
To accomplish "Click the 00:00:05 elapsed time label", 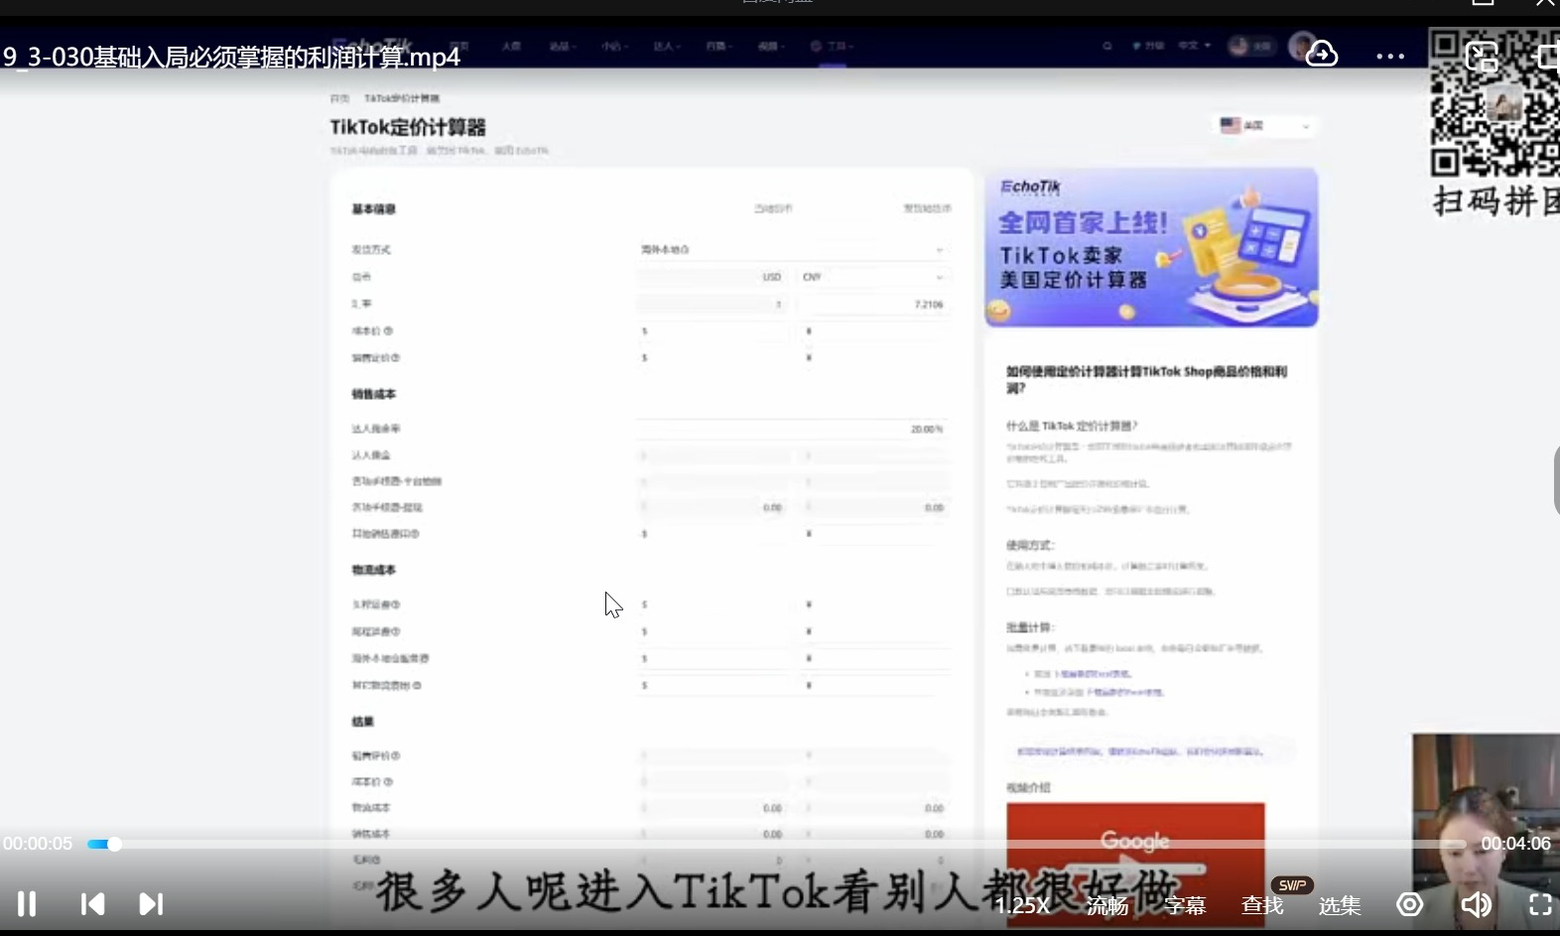I will [x=38, y=844].
